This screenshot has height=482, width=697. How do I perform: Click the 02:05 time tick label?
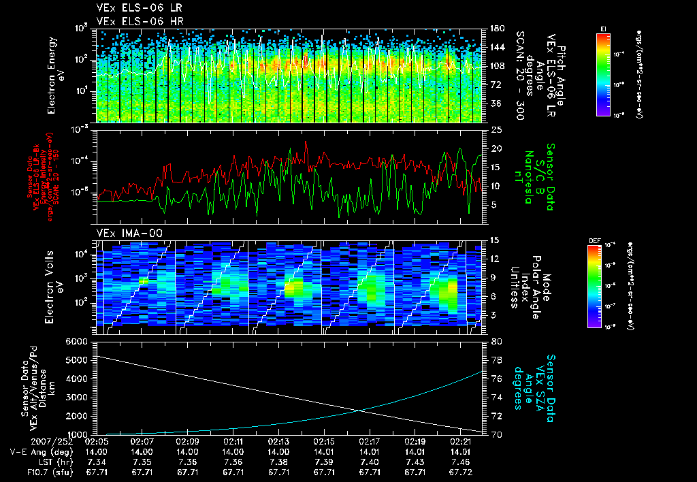pos(97,442)
